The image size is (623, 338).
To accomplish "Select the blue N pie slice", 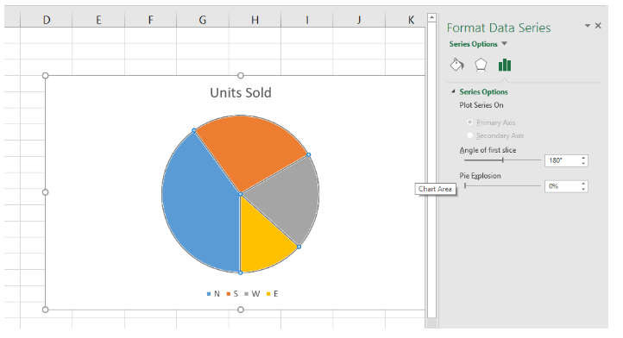I will 198,203.
